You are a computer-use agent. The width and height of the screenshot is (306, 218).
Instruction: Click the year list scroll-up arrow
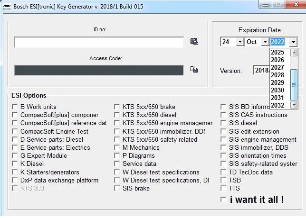pyautogui.click(x=294, y=52)
